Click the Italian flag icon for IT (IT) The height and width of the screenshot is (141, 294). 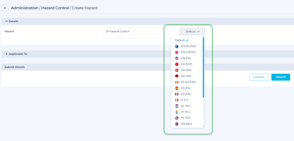tap(177, 100)
